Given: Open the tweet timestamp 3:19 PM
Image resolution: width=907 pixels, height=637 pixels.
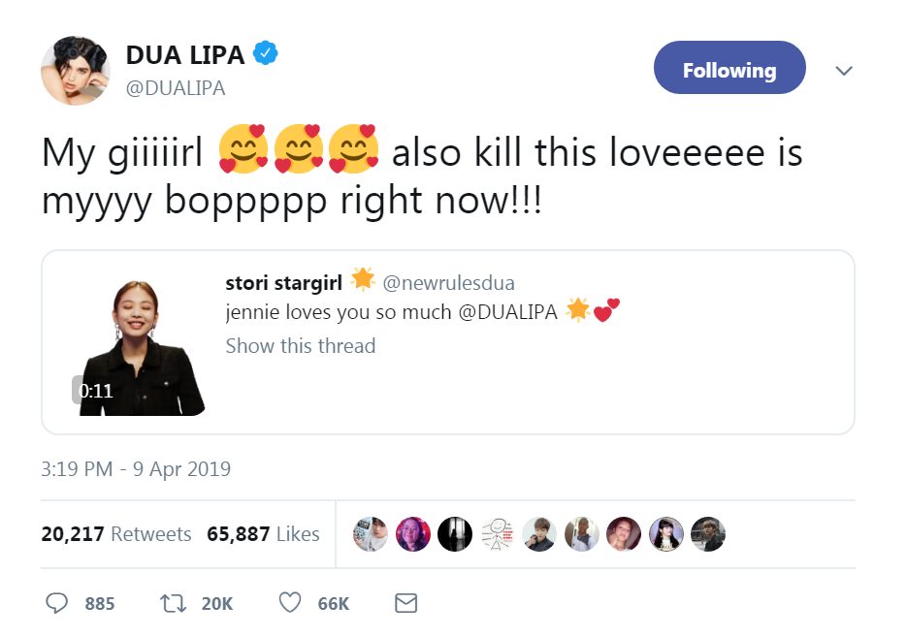Looking at the screenshot, I should (136, 470).
